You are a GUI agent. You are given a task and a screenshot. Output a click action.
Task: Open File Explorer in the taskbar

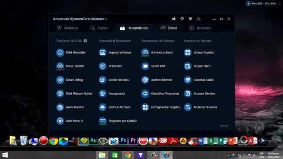[102, 155]
